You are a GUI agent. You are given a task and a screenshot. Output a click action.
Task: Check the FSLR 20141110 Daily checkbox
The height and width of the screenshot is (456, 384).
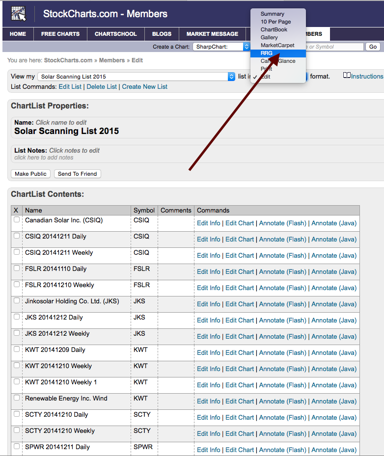coord(17,268)
